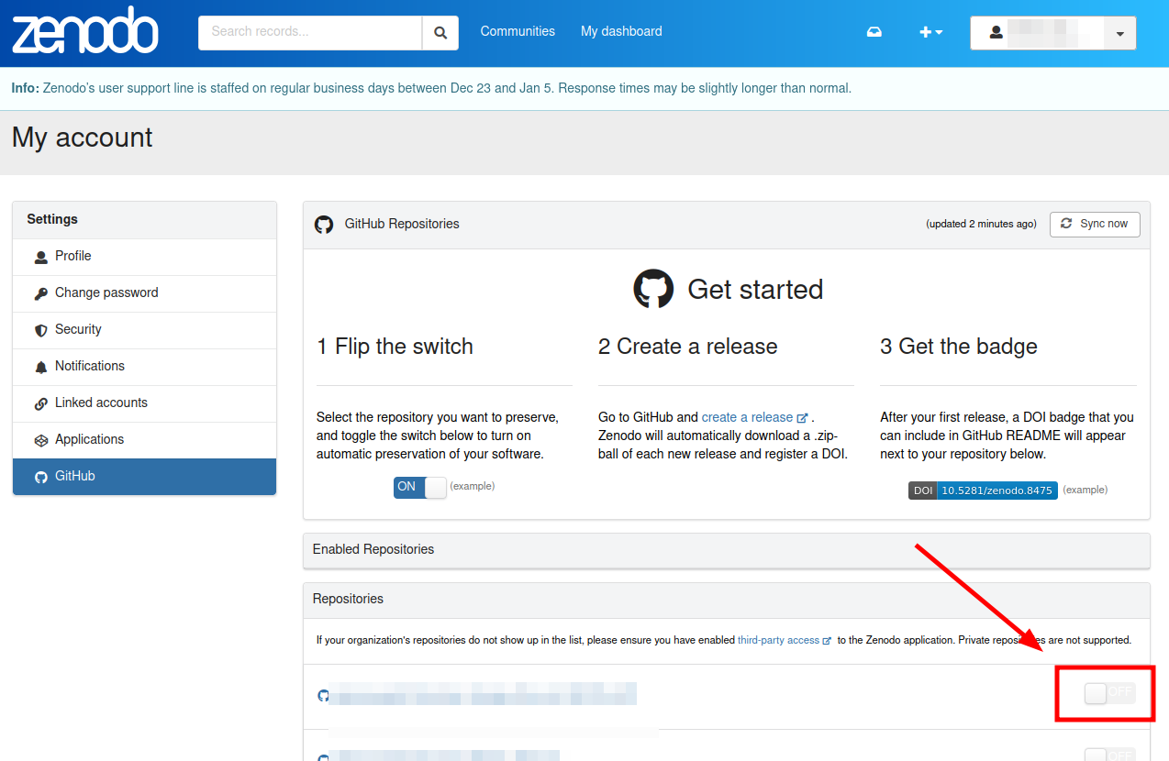Viewport: 1169px width, 761px height.
Task: Click the Enabled Repositories header
Action: tap(726, 550)
